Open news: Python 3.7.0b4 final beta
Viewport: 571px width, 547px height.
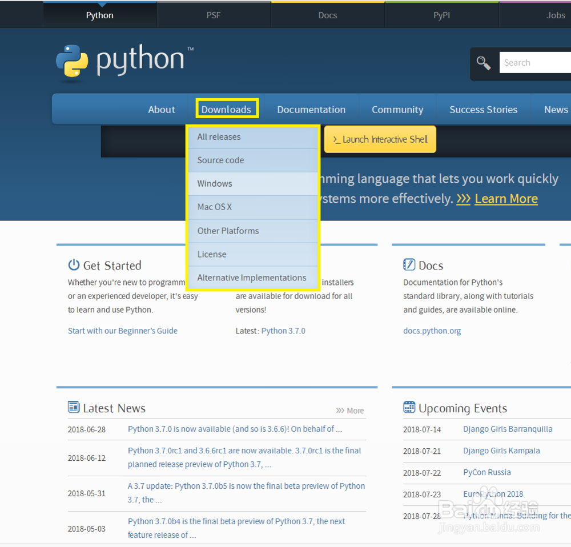coord(236,528)
